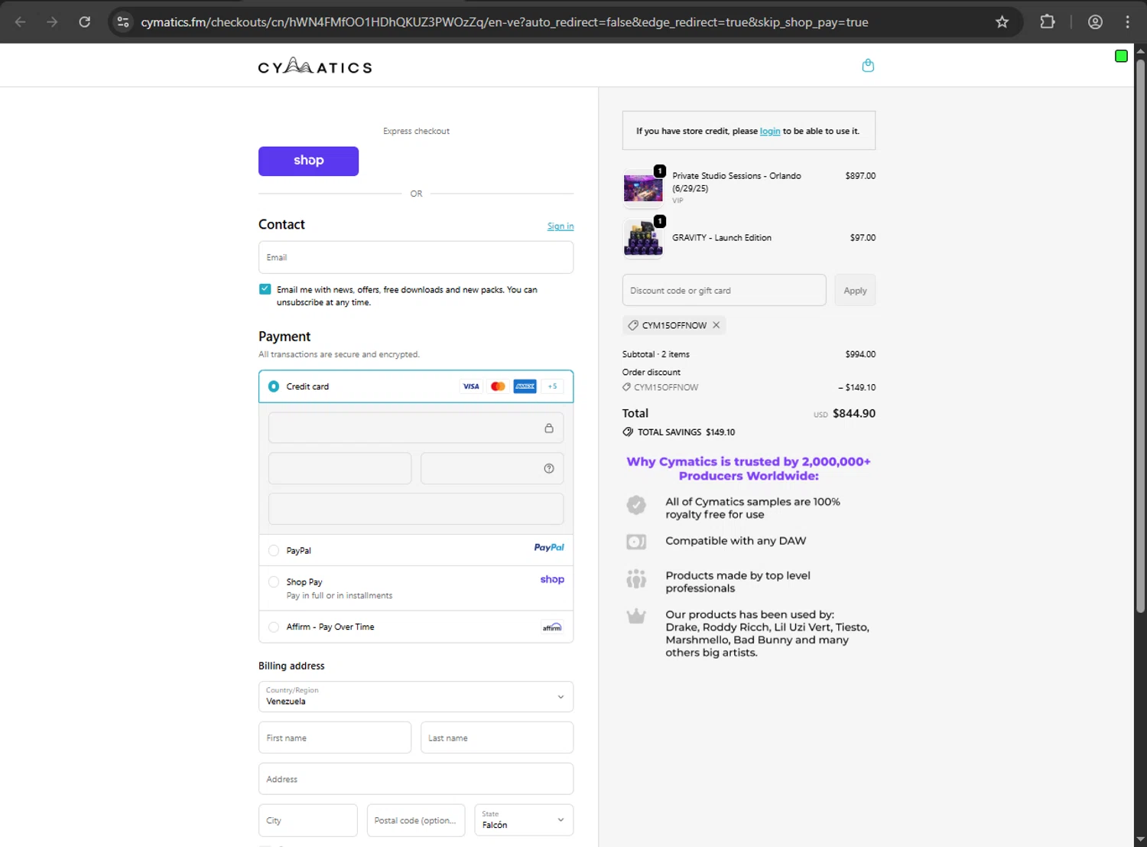Focus the Address field
This screenshot has width=1147, height=847.
click(416, 779)
